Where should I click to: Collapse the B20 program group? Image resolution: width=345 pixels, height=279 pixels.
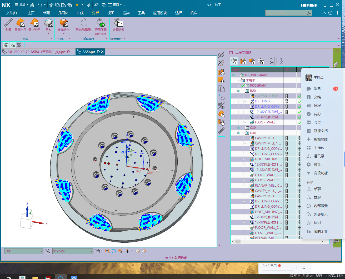point(238,91)
